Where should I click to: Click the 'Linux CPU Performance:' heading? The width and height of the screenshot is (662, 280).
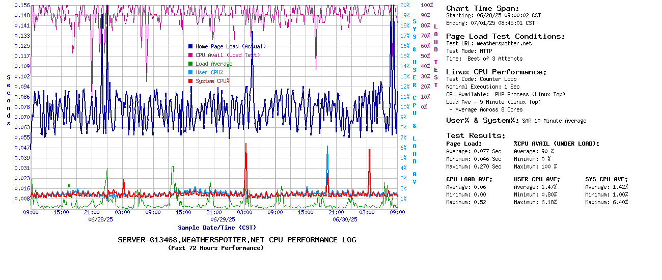(496, 72)
